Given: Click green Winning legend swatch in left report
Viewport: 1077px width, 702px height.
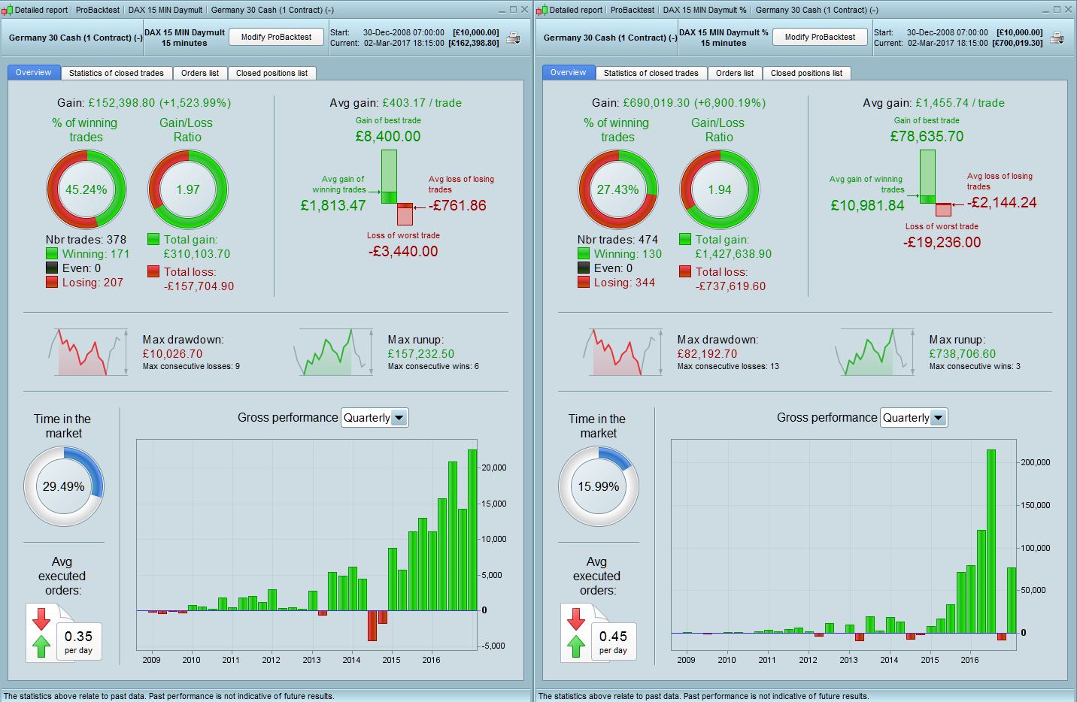Looking at the screenshot, I should (52, 254).
